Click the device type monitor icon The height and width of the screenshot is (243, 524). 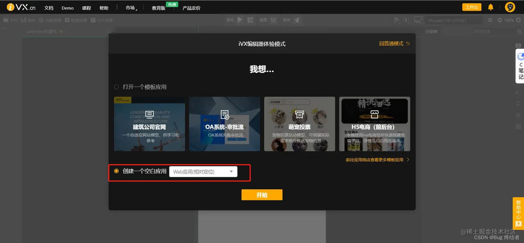[x=419, y=20]
